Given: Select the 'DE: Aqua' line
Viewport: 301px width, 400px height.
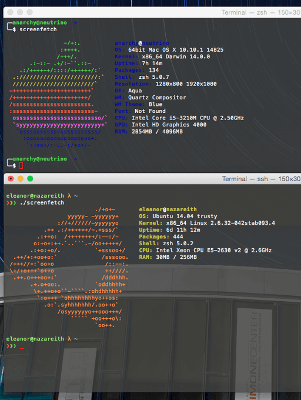Looking at the screenshot, I should coord(128,91).
